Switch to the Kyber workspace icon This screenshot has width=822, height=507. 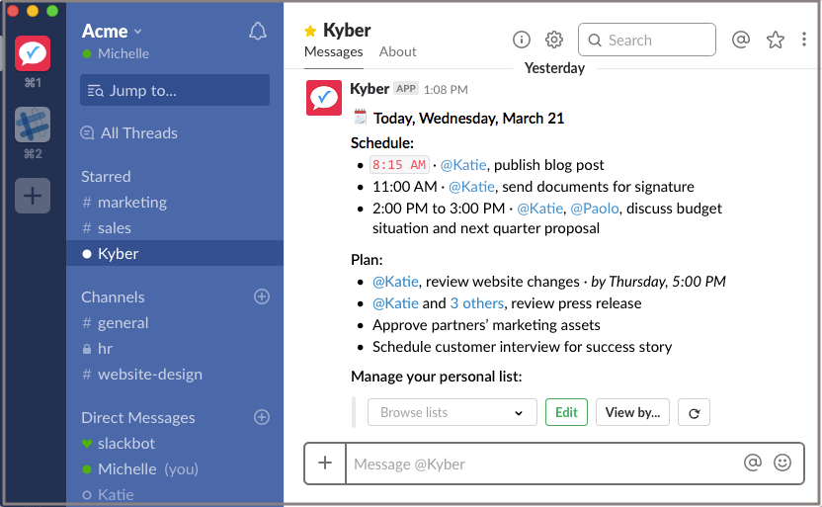pyautogui.click(x=33, y=53)
